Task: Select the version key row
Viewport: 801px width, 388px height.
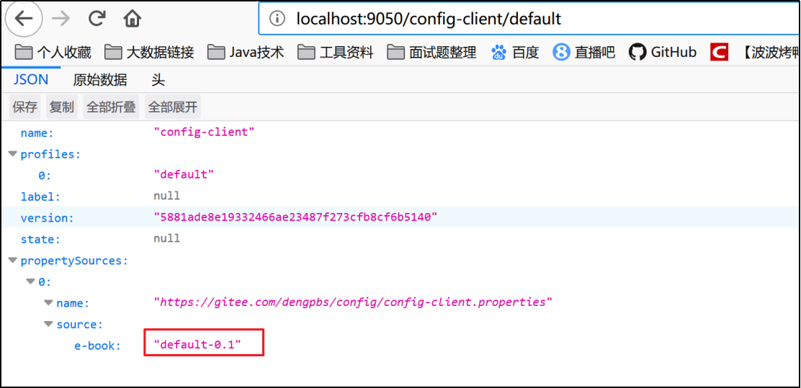Action: tap(400, 217)
